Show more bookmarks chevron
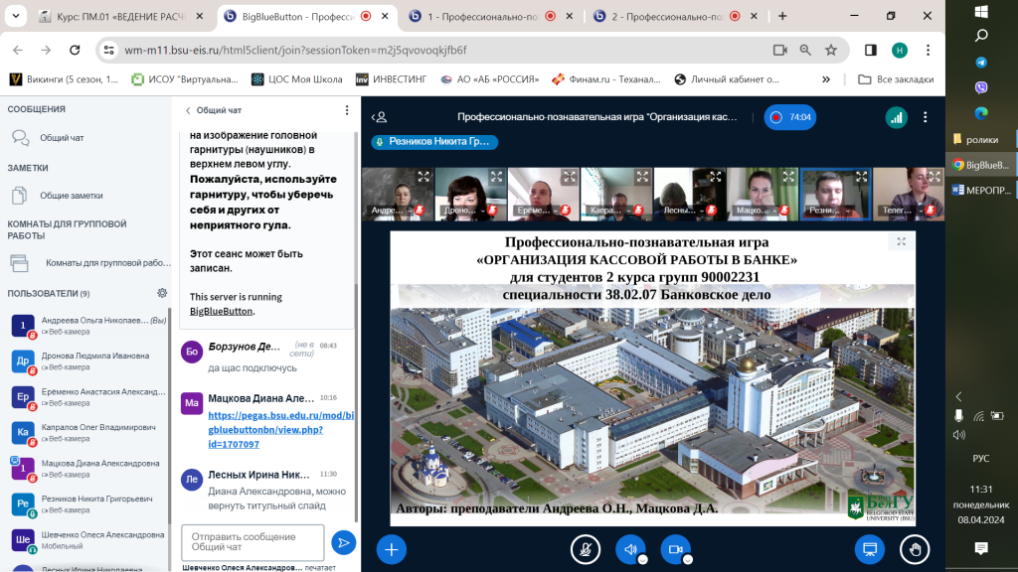The image size is (1018, 572). (826, 79)
